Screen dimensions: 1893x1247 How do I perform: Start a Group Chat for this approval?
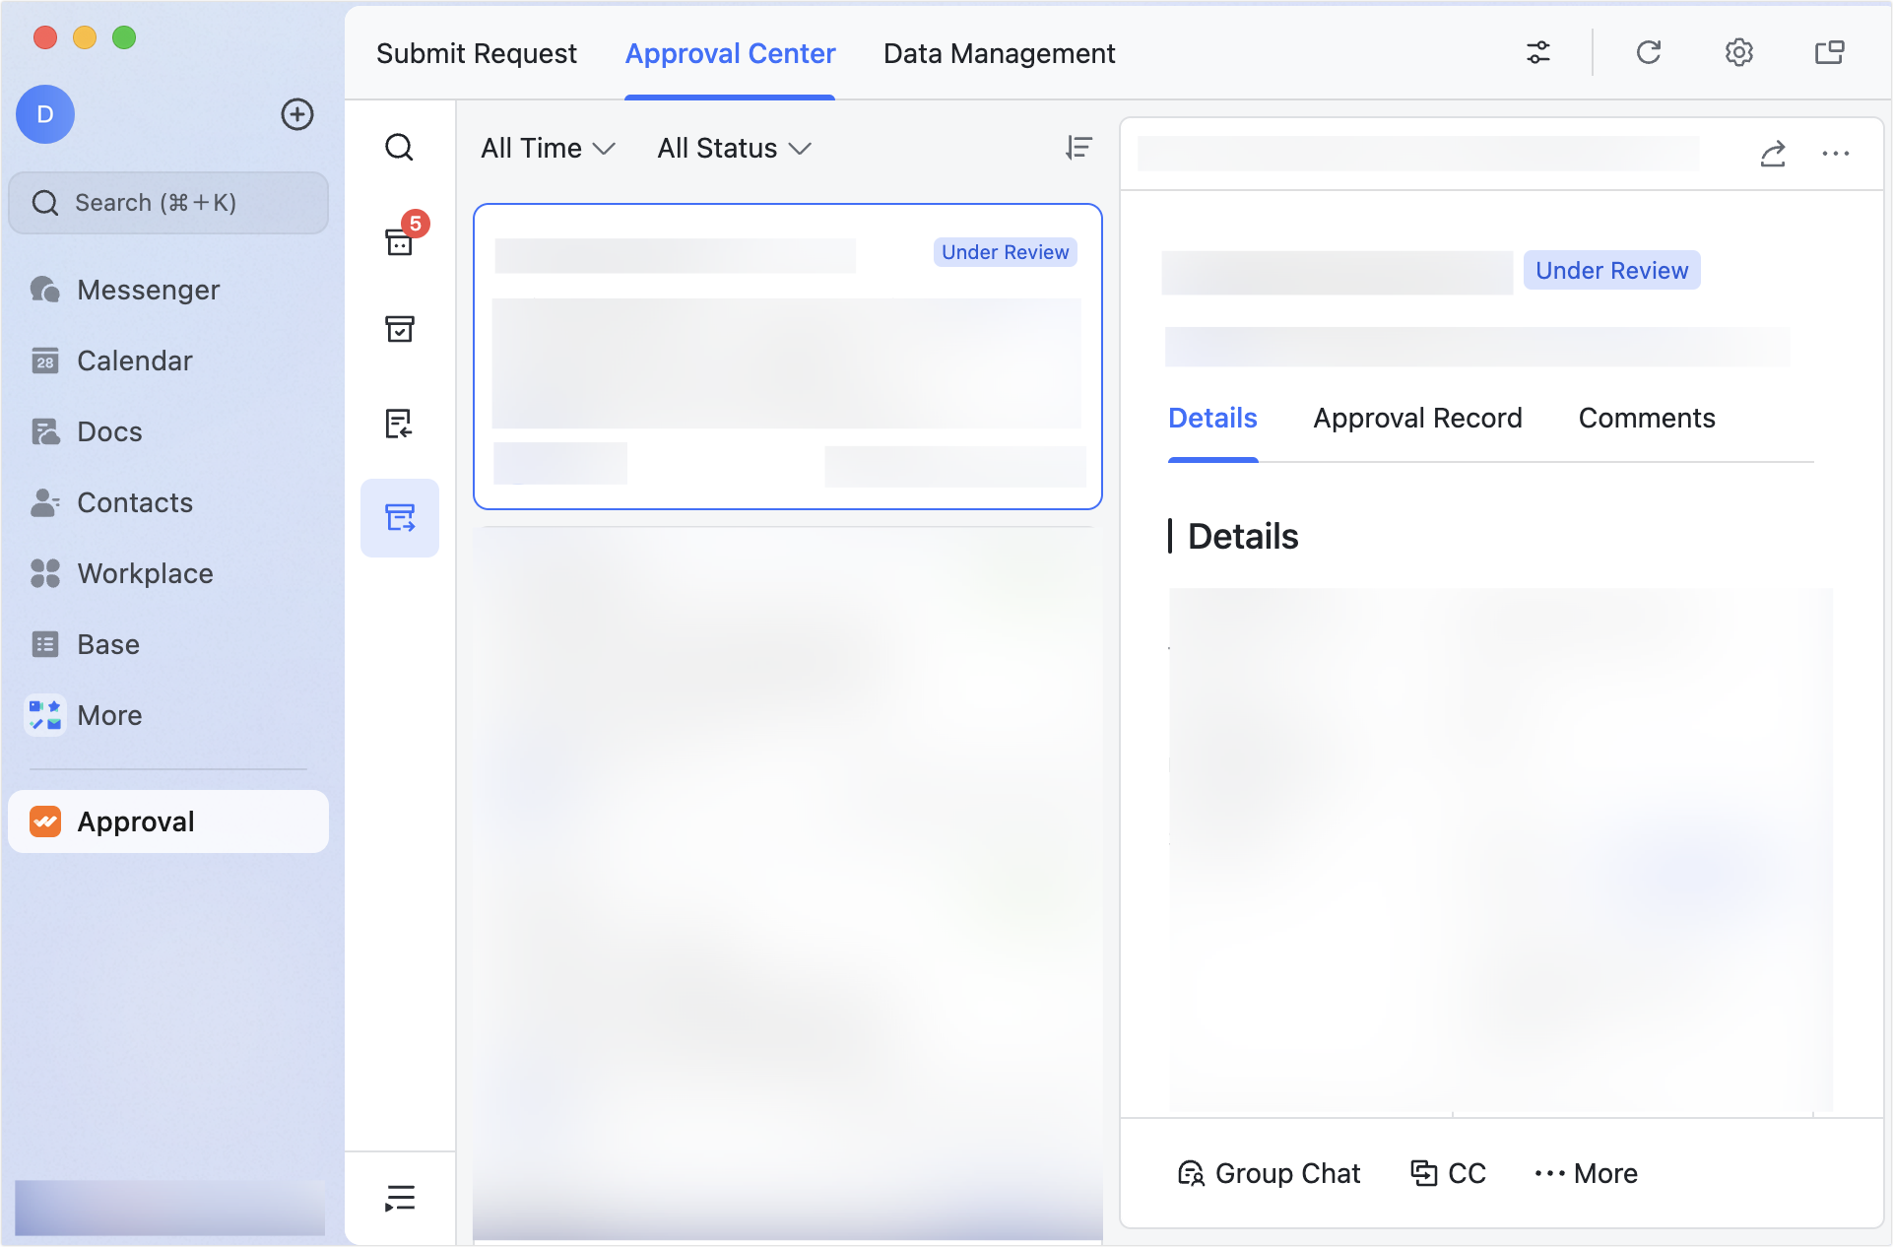(1269, 1173)
